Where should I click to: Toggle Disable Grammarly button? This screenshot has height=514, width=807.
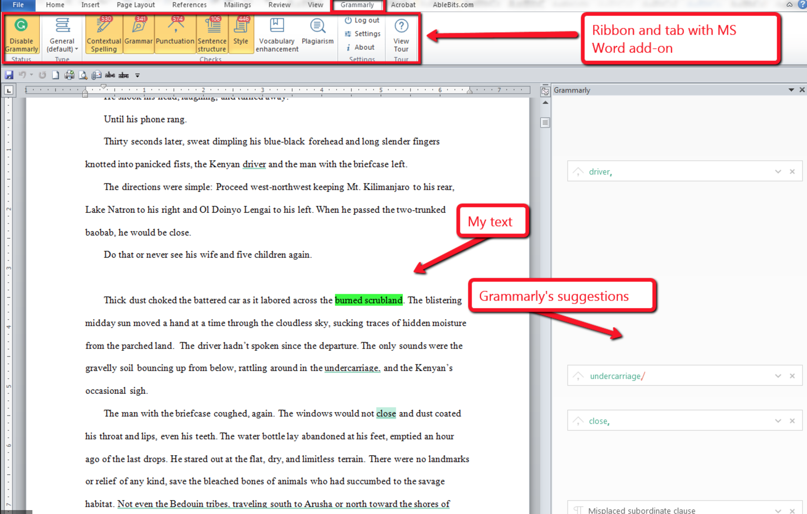(21, 35)
